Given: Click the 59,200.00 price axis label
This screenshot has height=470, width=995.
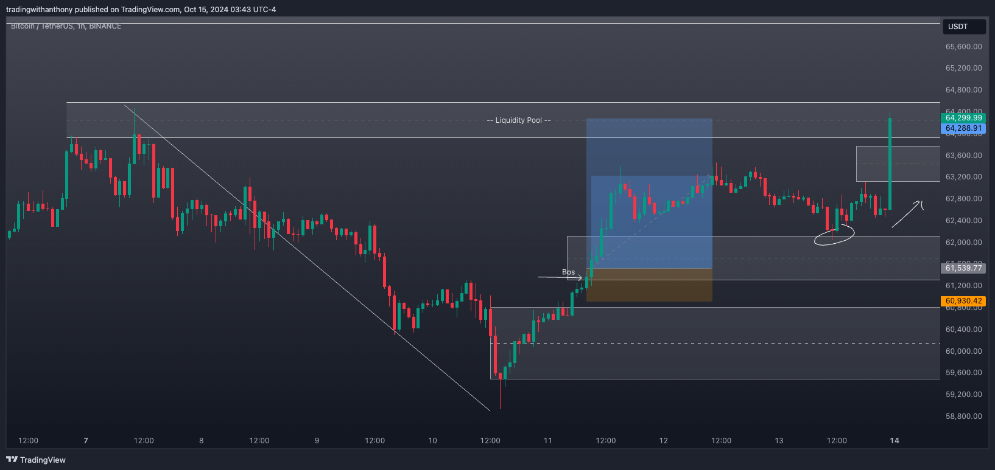Looking at the screenshot, I should pyautogui.click(x=963, y=395).
